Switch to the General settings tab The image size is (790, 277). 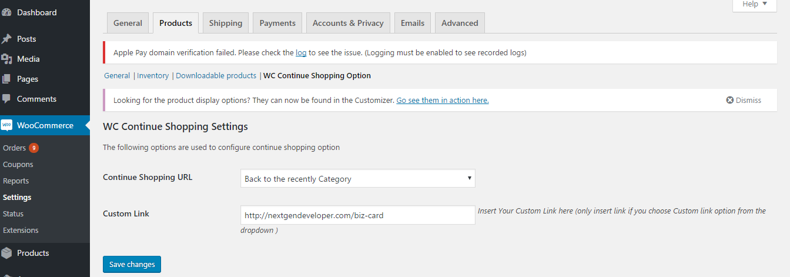point(128,23)
